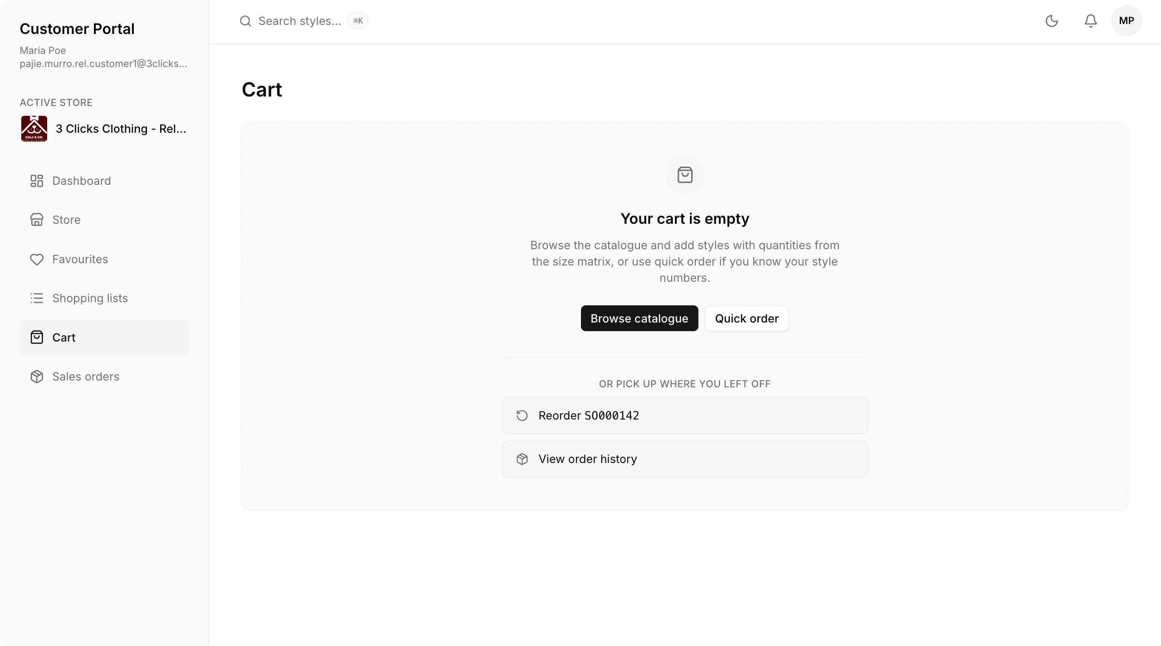1161x646 pixels.
Task: Click the 3 Clicks Clothing store logo
Action: (34, 129)
